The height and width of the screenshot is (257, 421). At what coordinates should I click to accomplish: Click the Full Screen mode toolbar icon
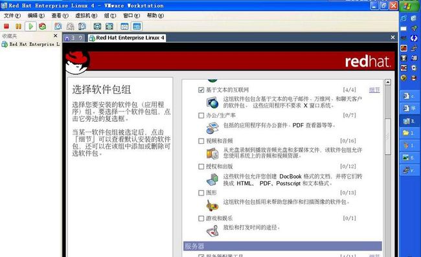[97, 27]
